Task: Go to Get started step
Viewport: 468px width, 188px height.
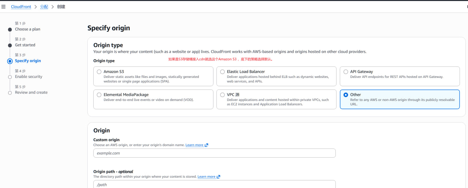Action: point(25,45)
